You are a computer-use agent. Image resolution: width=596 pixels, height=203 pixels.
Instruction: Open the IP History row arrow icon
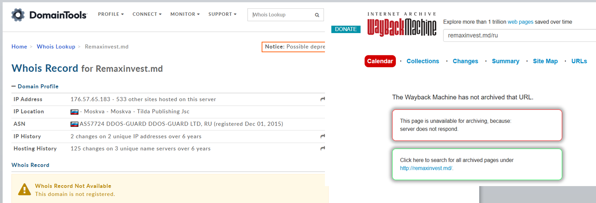click(322, 136)
